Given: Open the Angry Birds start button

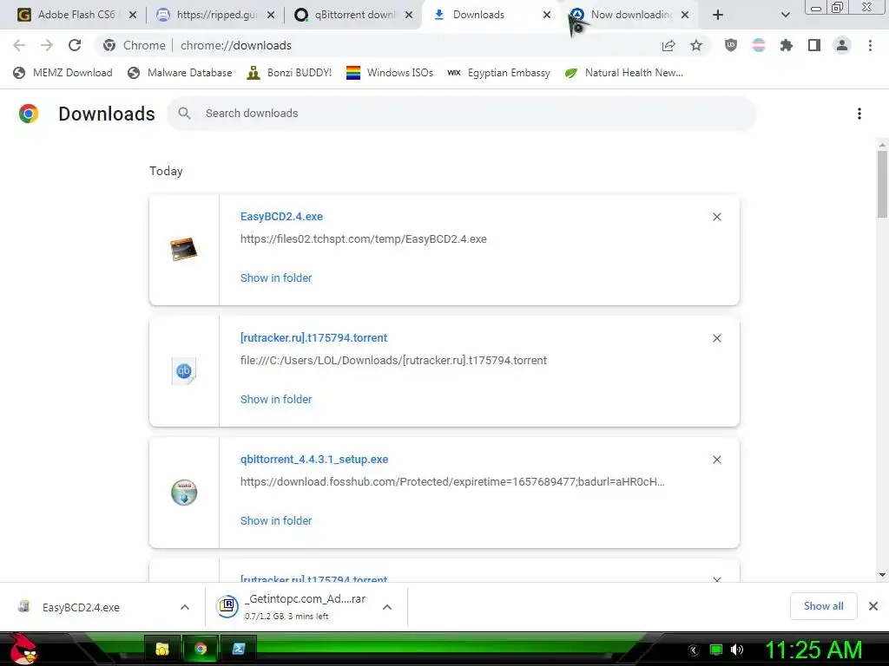Looking at the screenshot, I should click(23, 650).
